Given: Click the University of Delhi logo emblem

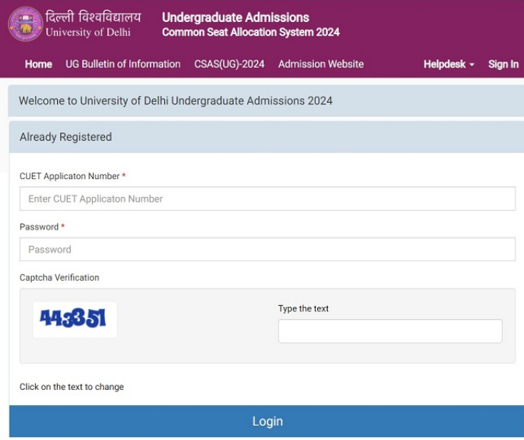Looking at the screenshot, I should click(x=26, y=24).
